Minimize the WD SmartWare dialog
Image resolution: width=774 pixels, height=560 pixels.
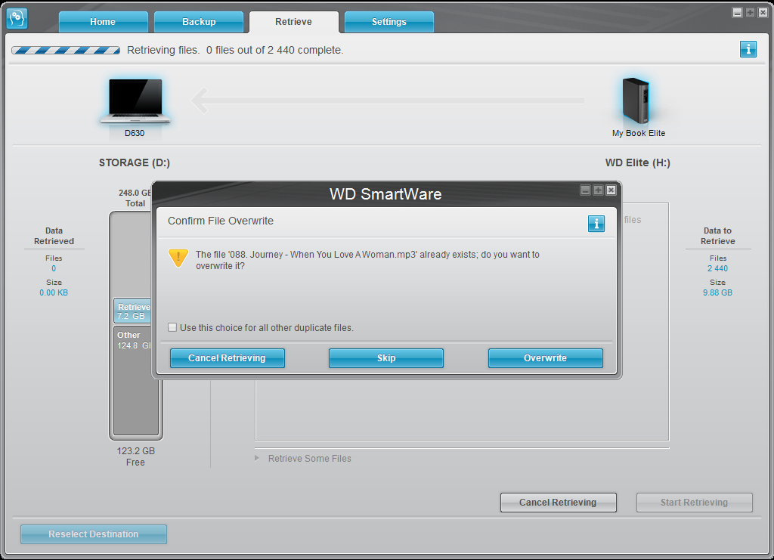click(586, 190)
